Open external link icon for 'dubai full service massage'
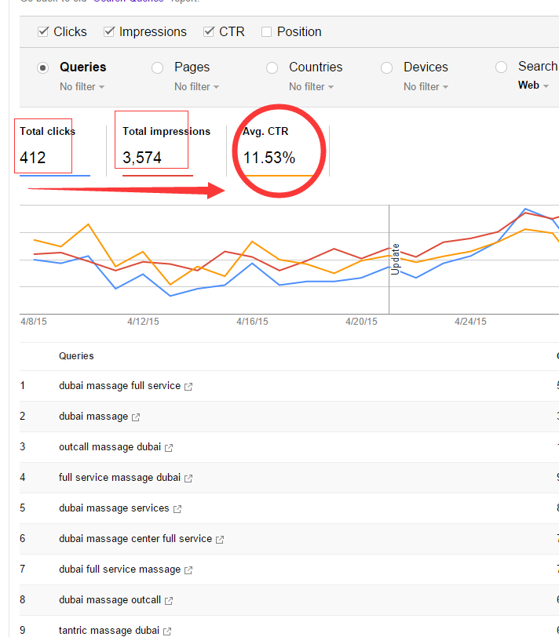Screen dimensions: 559x637 tap(188, 570)
